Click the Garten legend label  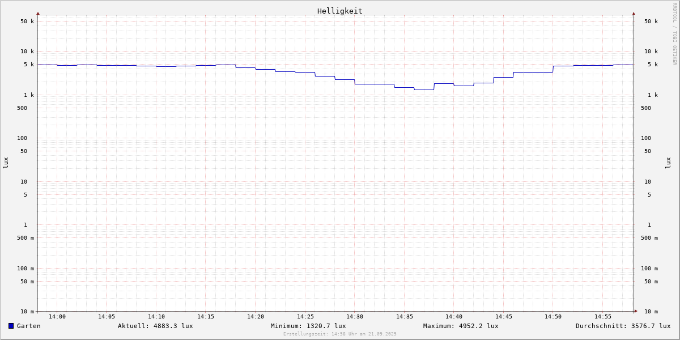click(28, 326)
